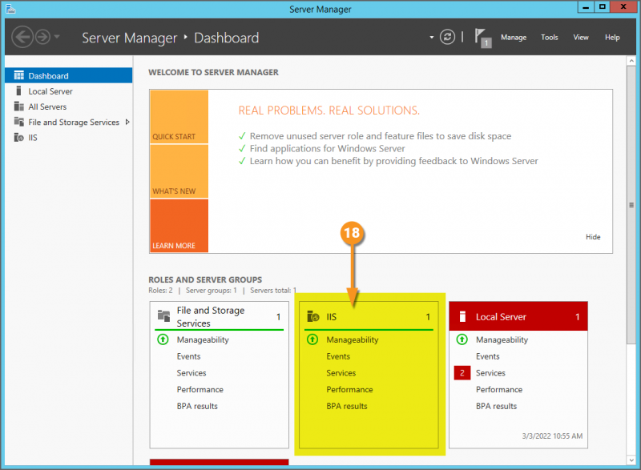The image size is (641, 470).
Task: Click the All Servers sidebar icon
Action: tap(18, 106)
